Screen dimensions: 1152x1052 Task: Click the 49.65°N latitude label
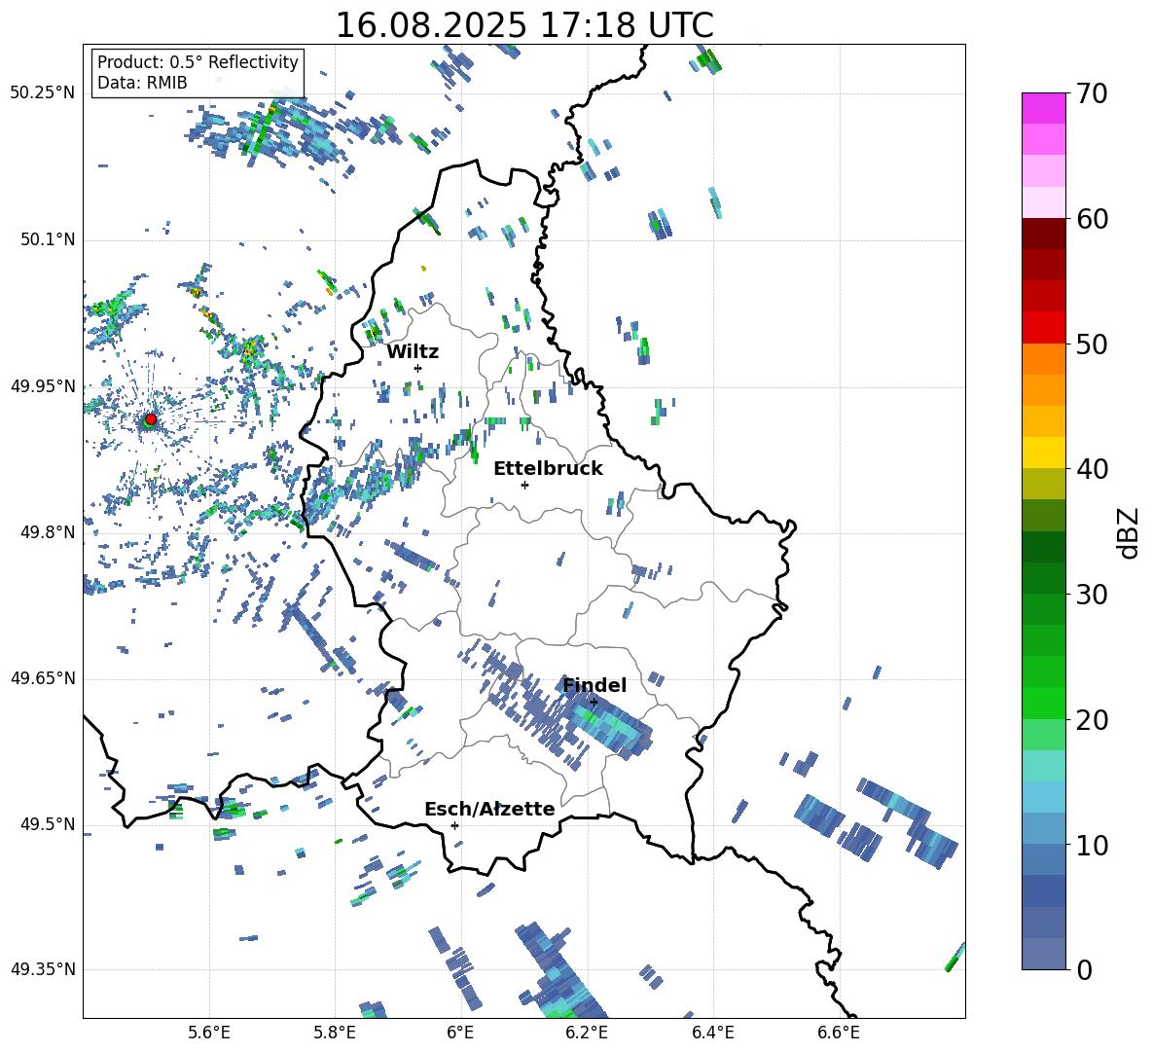coord(43,677)
